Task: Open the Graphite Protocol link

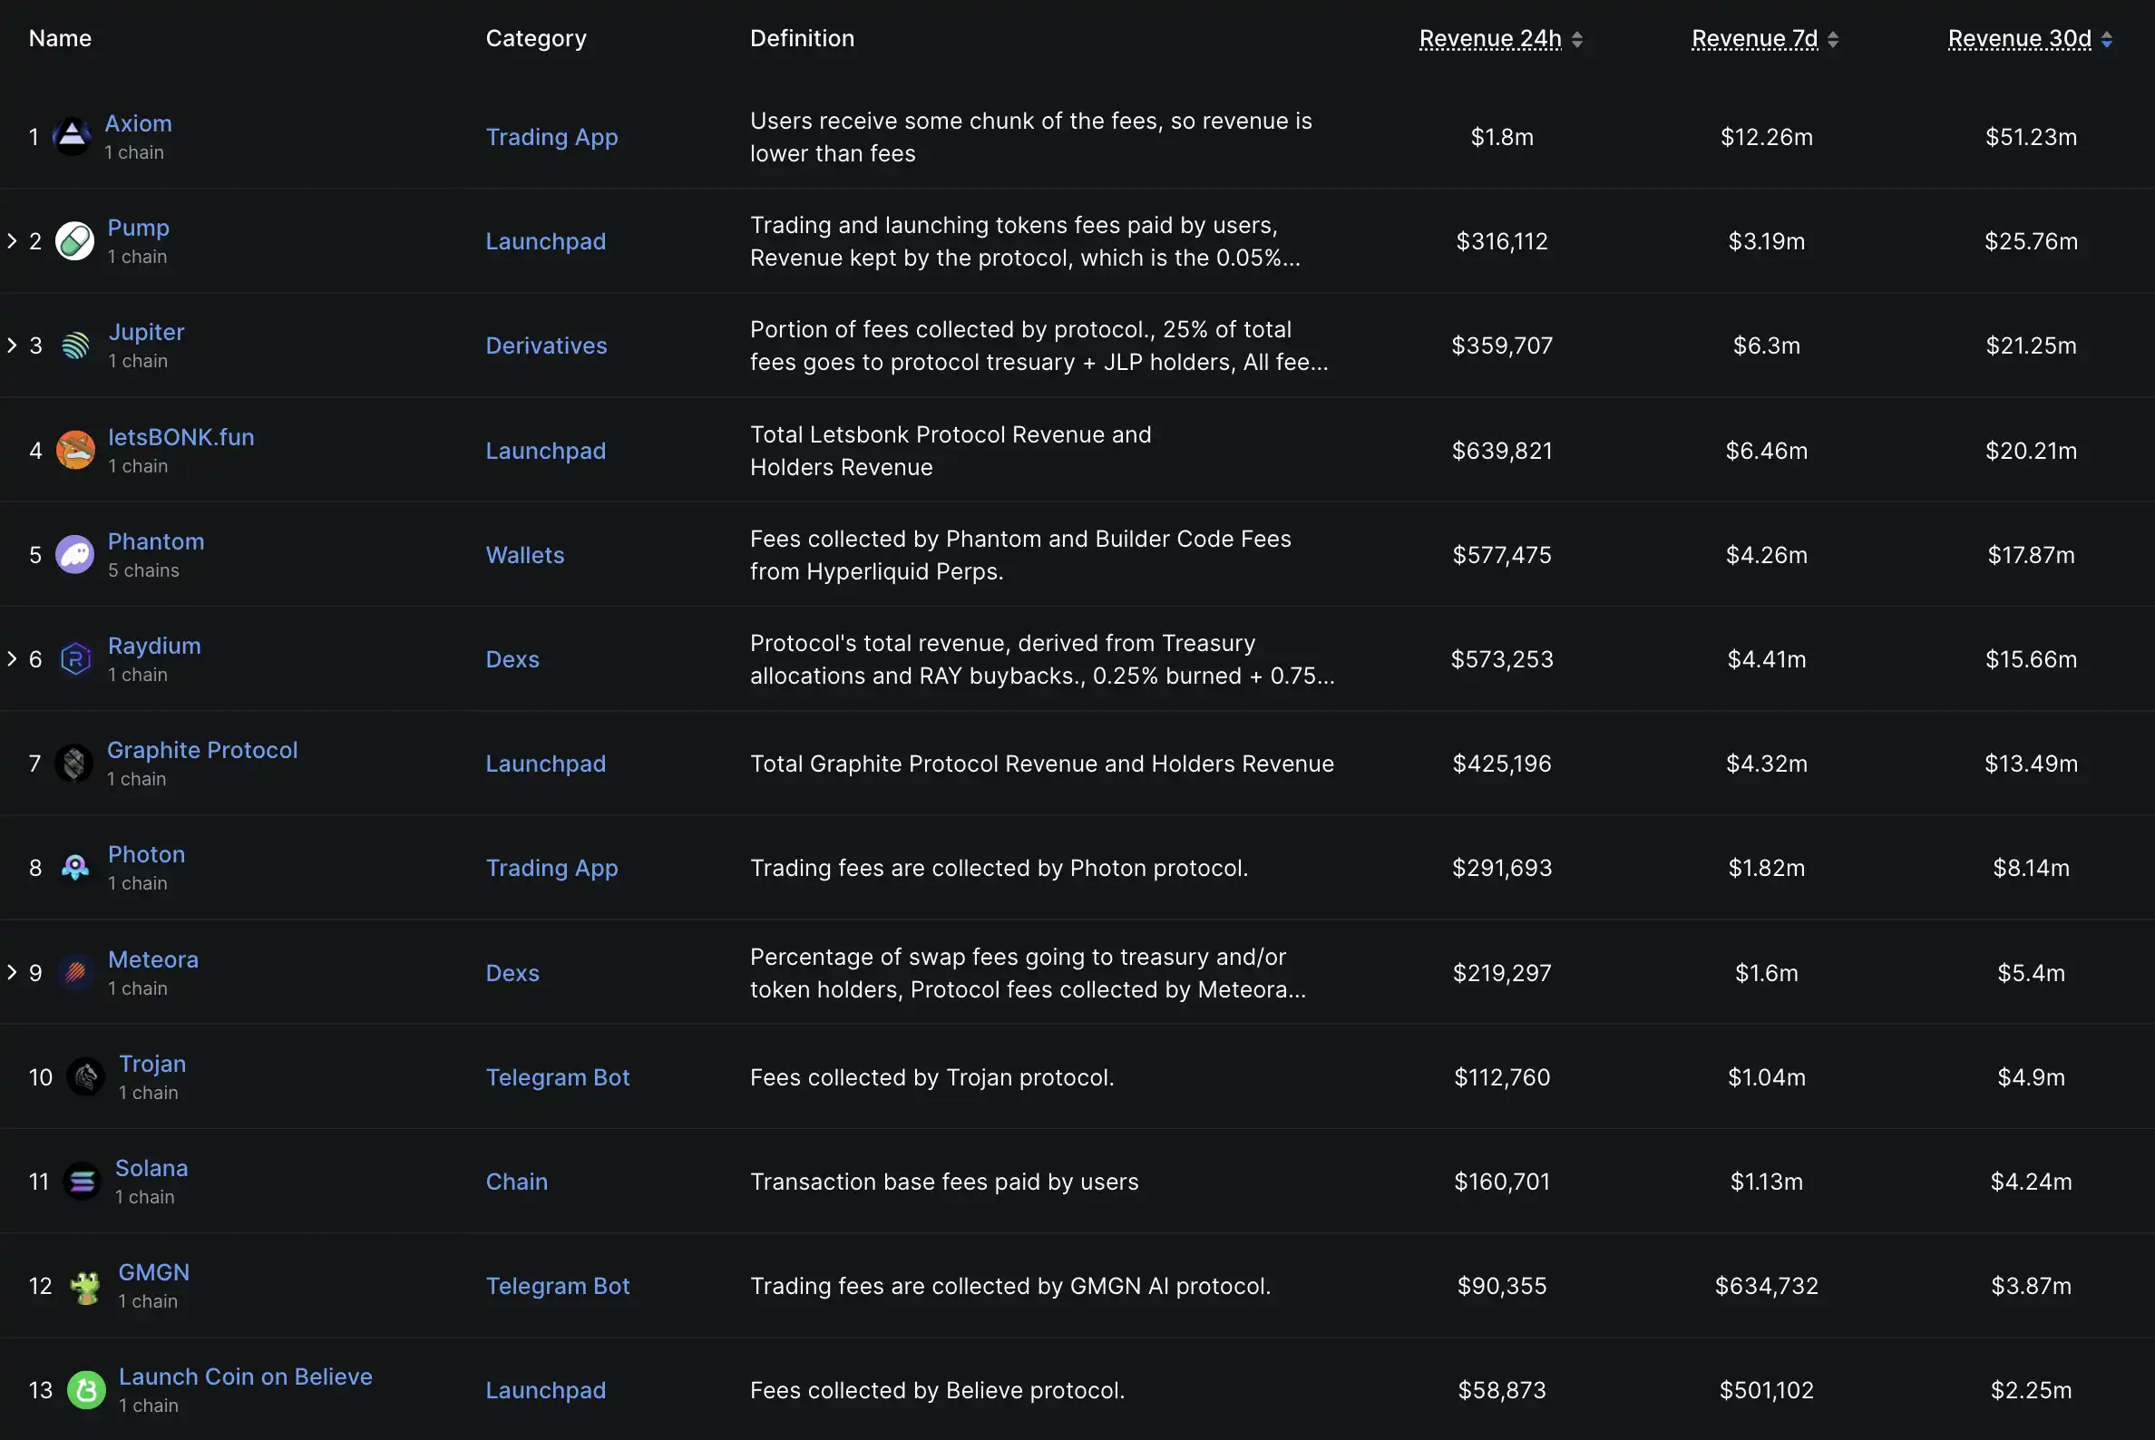Action: coord(202,750)
